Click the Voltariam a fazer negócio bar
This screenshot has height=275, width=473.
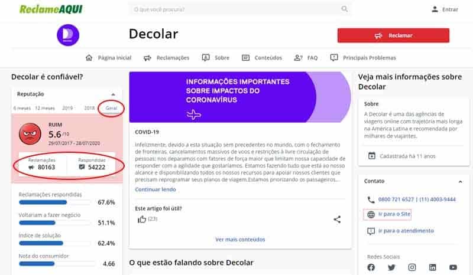tap(54, 223)
